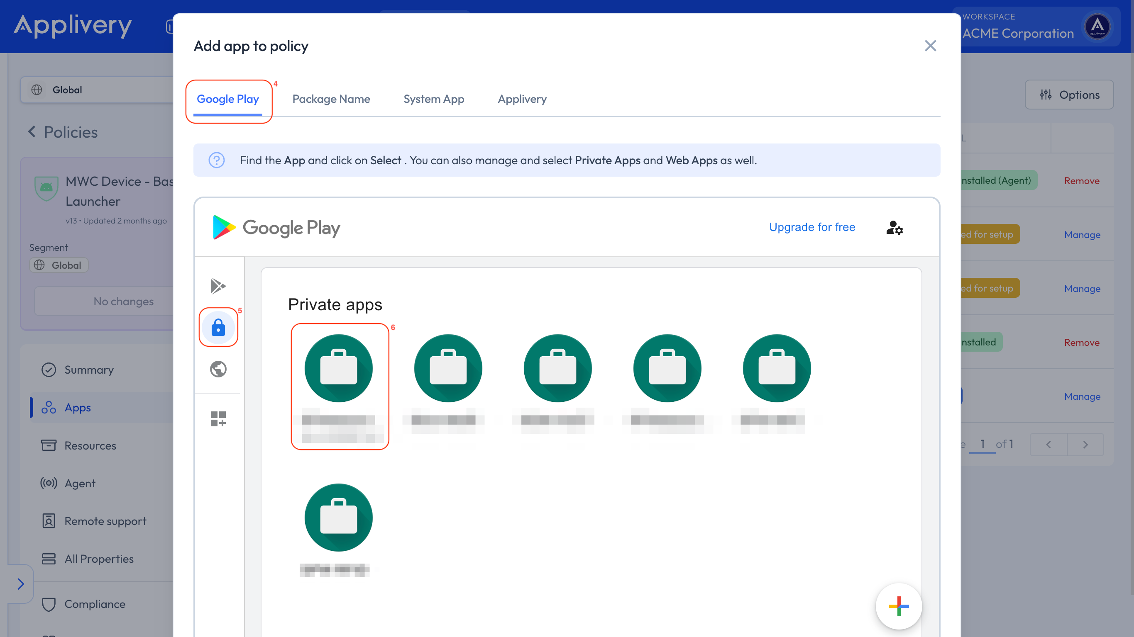This screenshot has height=637, width=1134.
Task: Click Remove for the Installed app
Action: click(x=1082, y=342)
